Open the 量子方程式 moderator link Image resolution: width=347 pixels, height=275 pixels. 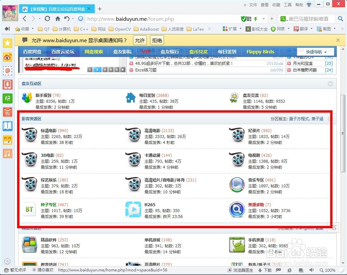pyautogui.click(x=299, y=119)
